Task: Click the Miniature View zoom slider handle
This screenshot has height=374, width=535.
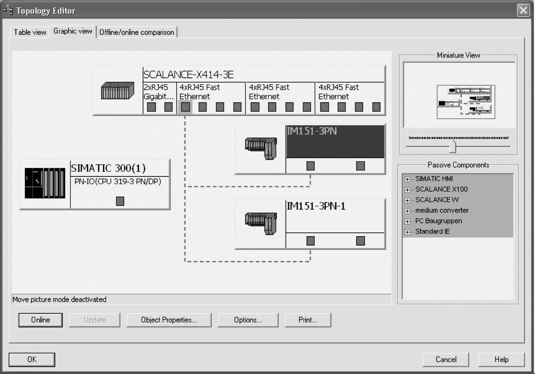Action: click(x=452, y=146)
